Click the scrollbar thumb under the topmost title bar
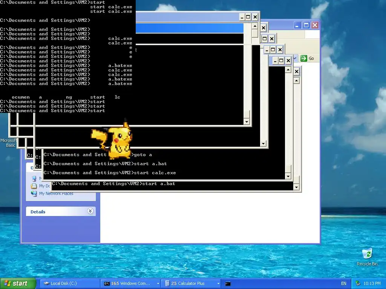Viewport: 386px width, 289px height. pyautogui.click(x=255, y=33)
